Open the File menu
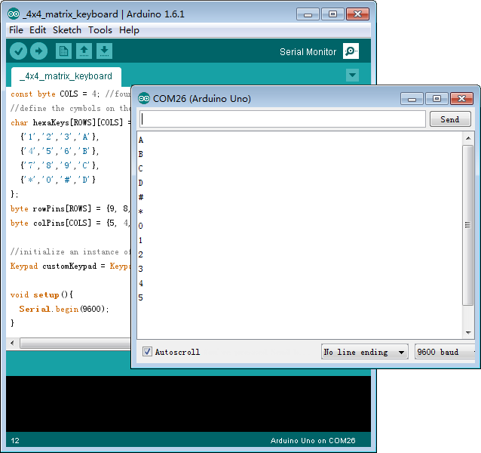 coord(16,30)
